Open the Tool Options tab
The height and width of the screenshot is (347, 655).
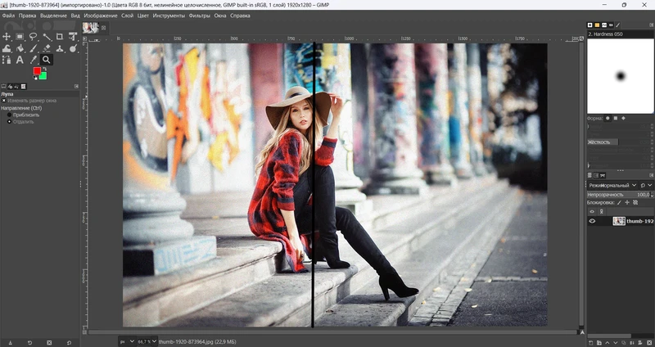(x=4, y=86)
